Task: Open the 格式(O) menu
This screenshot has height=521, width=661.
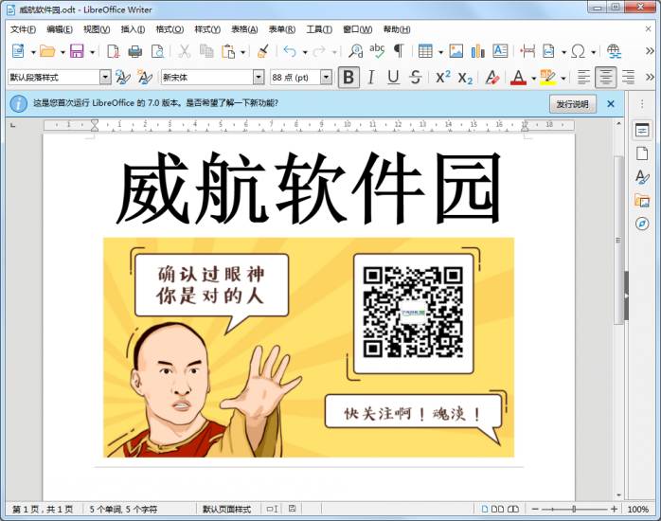Action: point(170,29)
